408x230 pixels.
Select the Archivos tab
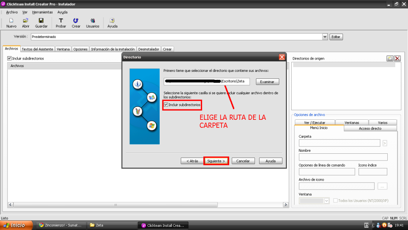point(12,49)
